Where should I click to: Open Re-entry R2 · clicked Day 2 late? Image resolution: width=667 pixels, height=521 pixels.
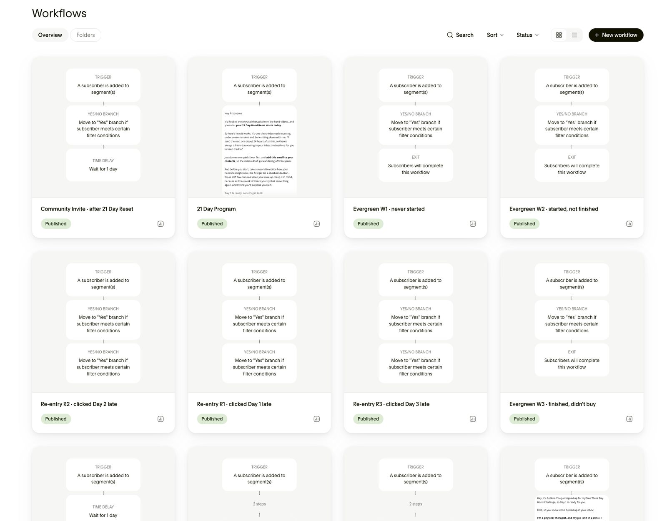(x=79, y=404)
